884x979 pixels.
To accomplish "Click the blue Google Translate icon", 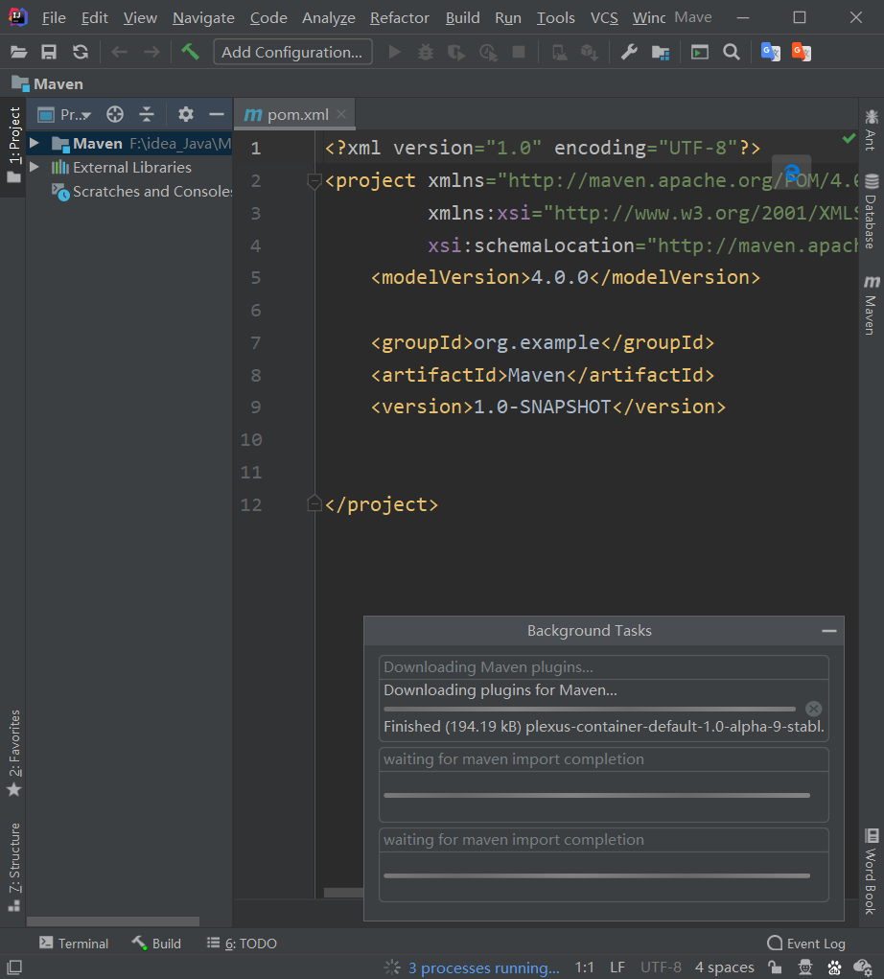I will click(x=770, y=52).
